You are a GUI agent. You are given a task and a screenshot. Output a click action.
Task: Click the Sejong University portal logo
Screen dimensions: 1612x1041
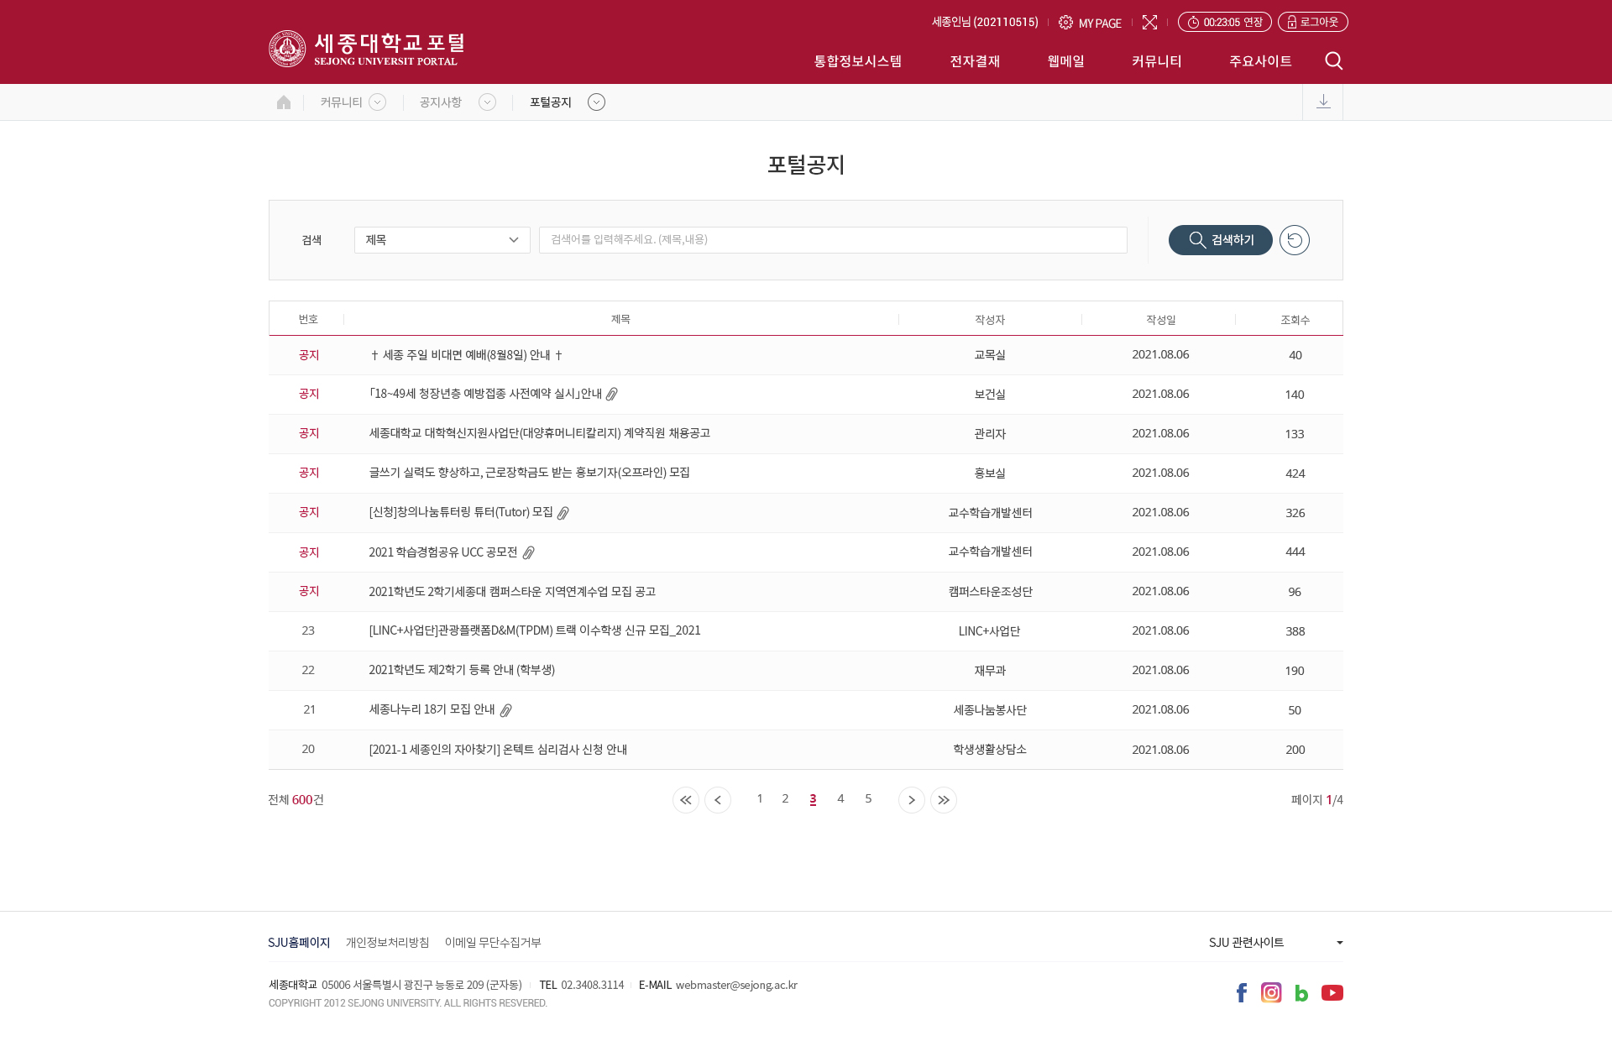point(367,48)
